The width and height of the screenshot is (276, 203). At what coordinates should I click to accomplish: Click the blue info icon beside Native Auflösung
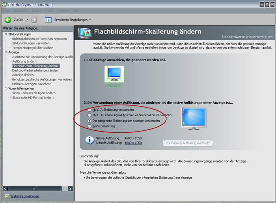click(90, 140)
